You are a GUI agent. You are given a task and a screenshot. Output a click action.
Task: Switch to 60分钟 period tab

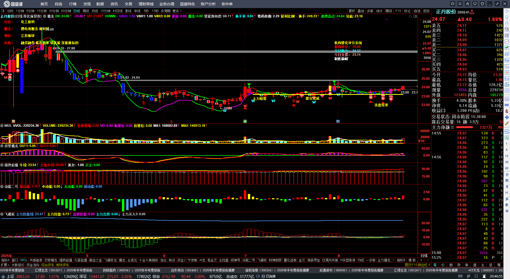[x=66, y=11]
